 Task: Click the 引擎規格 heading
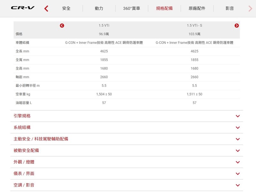[x=22, y=116]
